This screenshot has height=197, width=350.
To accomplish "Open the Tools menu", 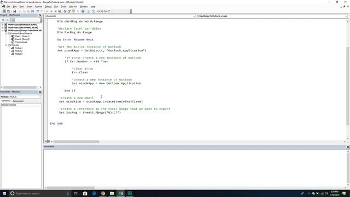I will coord(63,7).
